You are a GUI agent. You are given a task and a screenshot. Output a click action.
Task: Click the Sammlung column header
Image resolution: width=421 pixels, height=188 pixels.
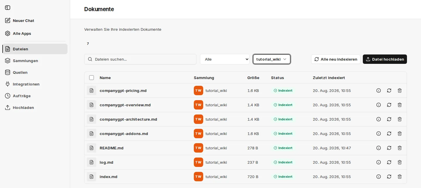pyautogui.click(x=204, y=78)
